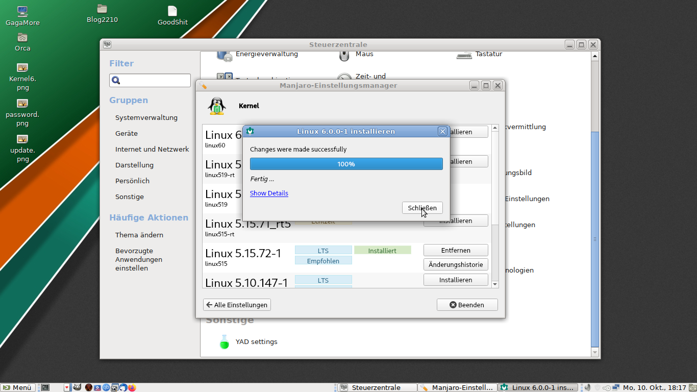Screen dimensions: 697x392
Task: Launch Firefox from the taskbar
Action: (132, 387)
